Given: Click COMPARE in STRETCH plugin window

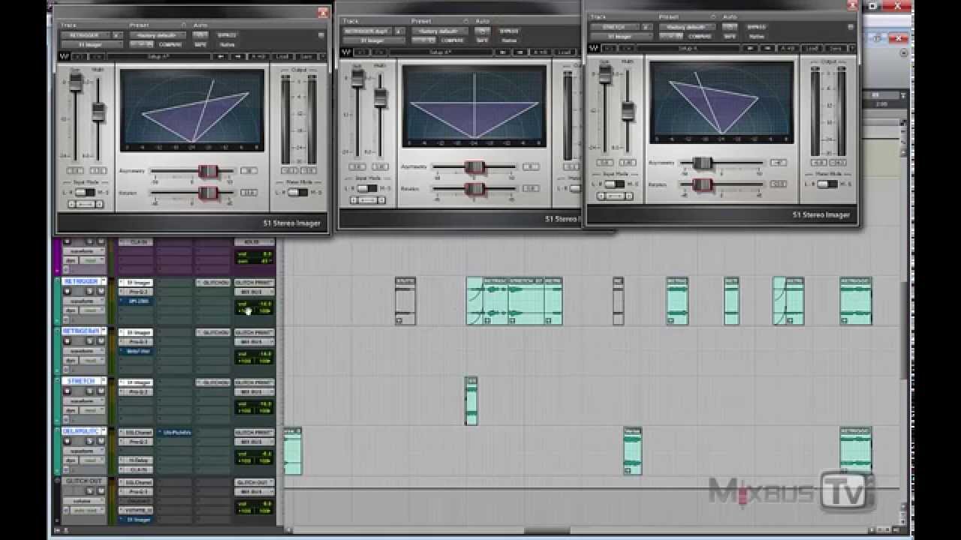Looking at the screenshot, I should (x=700, y=36).
